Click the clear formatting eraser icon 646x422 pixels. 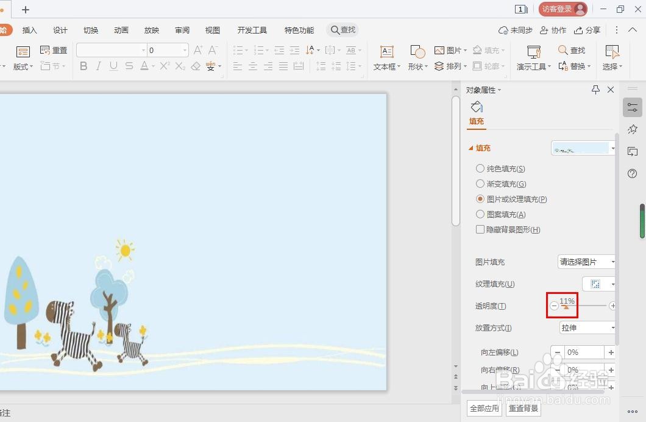pos(196,66)
